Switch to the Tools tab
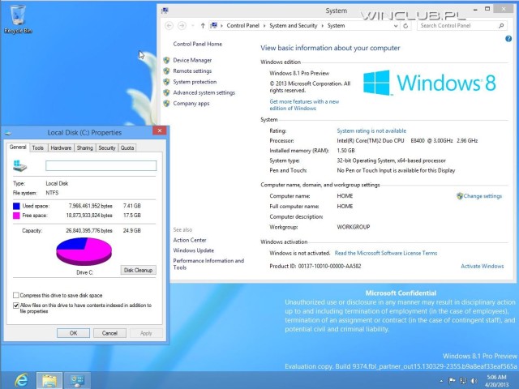Viewport: 519px width, 389px height. pos(38,147)
